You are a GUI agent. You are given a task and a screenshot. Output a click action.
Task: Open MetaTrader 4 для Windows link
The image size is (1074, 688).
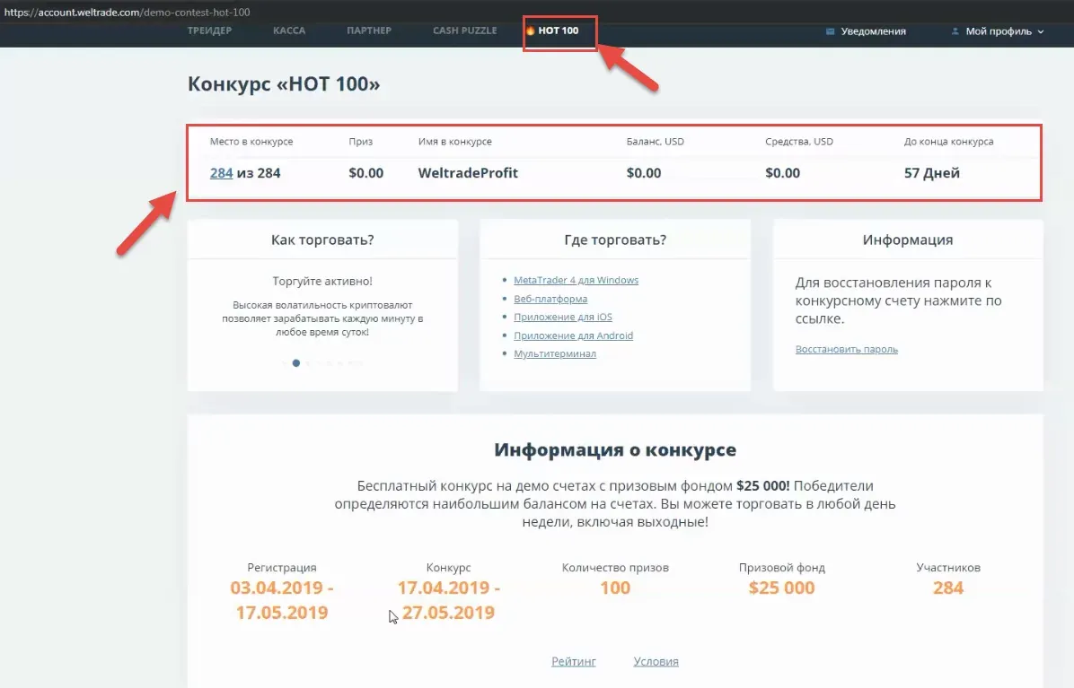tap(576, 281)
